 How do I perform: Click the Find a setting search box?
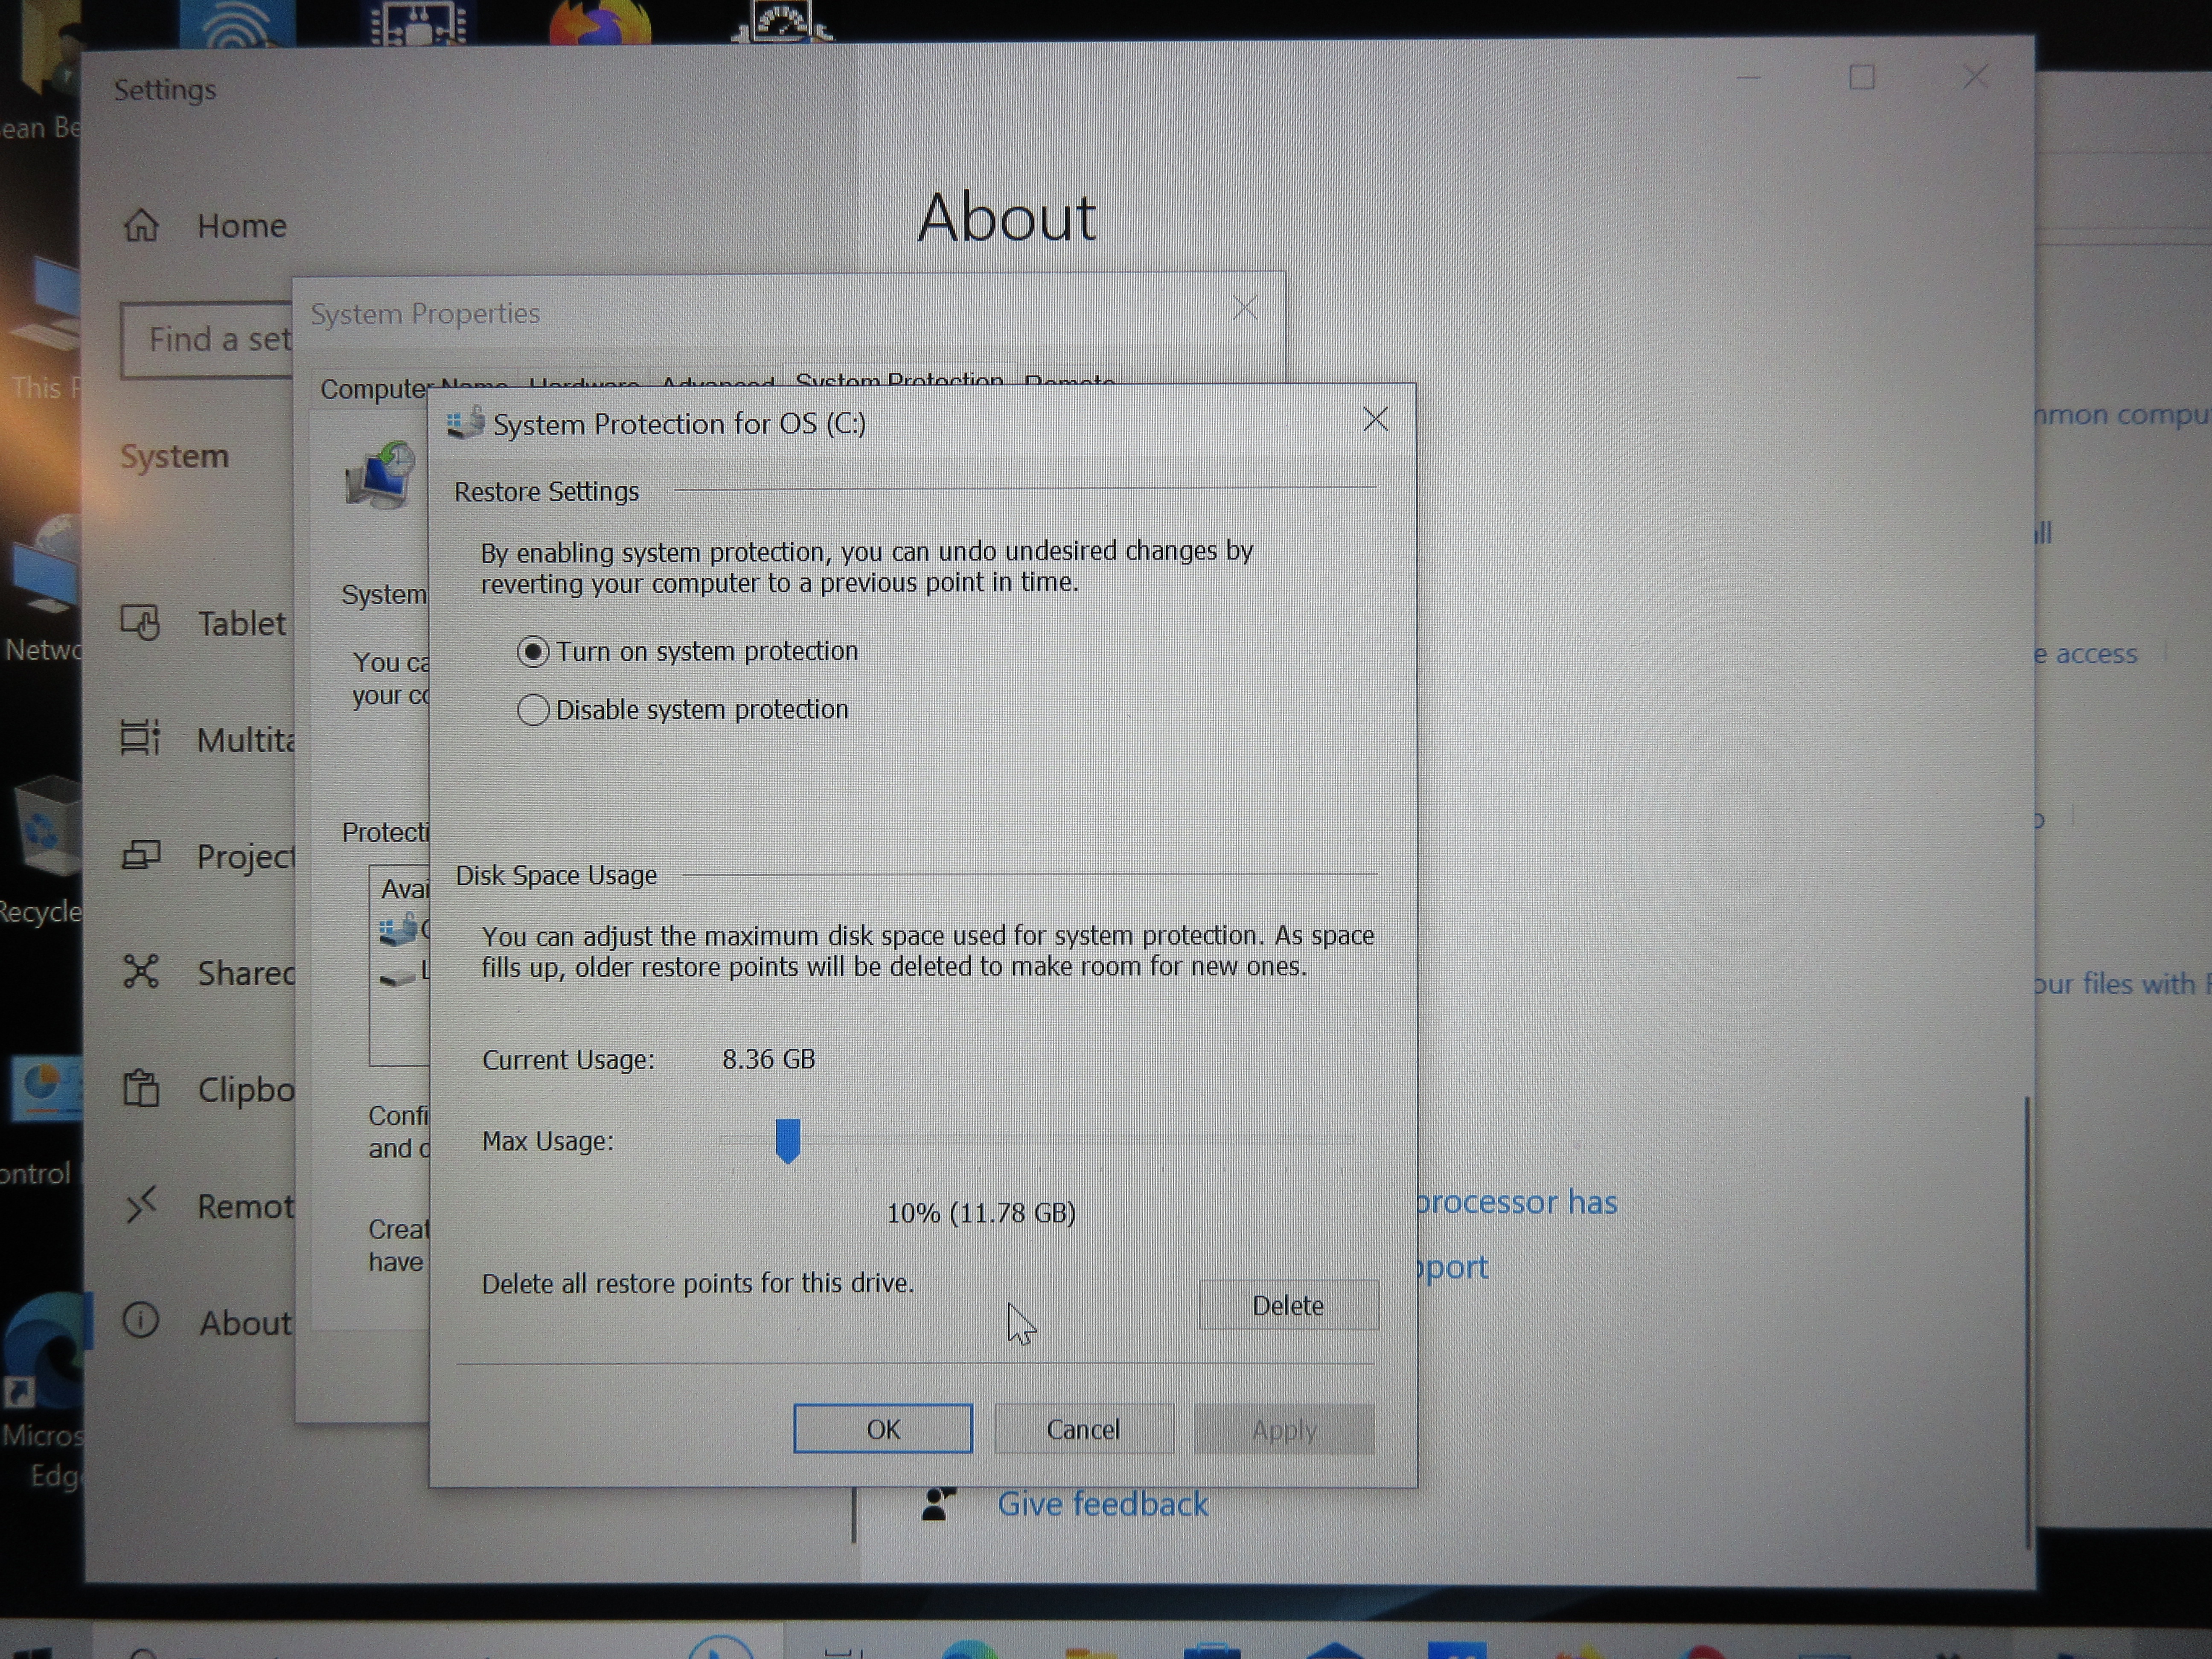coord(208,340)
